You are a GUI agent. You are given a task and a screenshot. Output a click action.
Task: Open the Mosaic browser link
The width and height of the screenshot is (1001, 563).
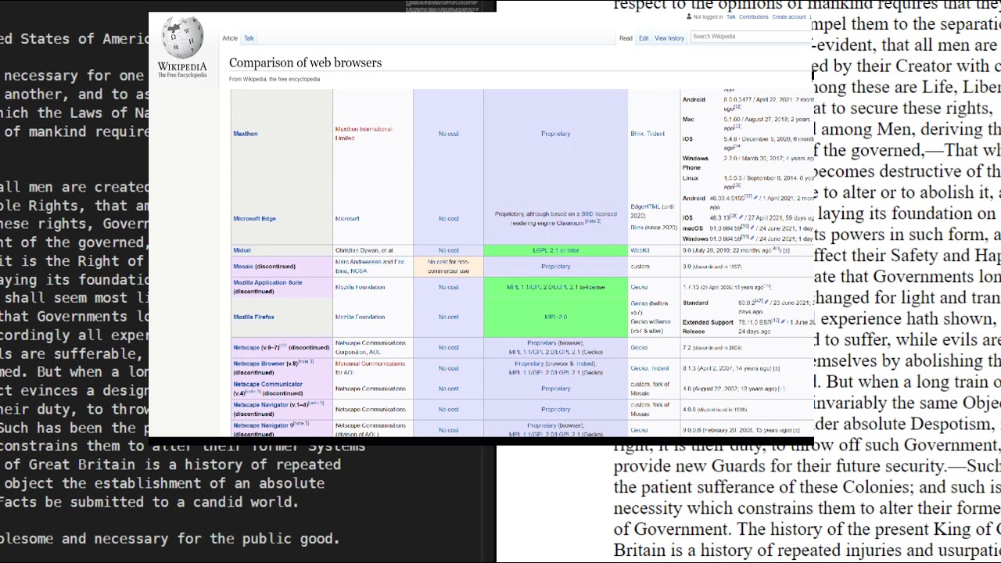[242, 267]
